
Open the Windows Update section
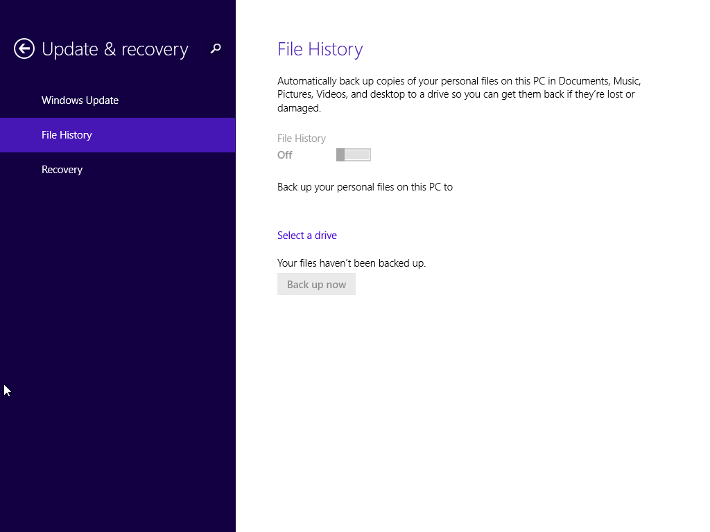point(80,100)
